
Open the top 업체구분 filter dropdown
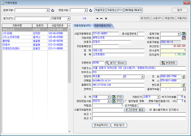48,10
